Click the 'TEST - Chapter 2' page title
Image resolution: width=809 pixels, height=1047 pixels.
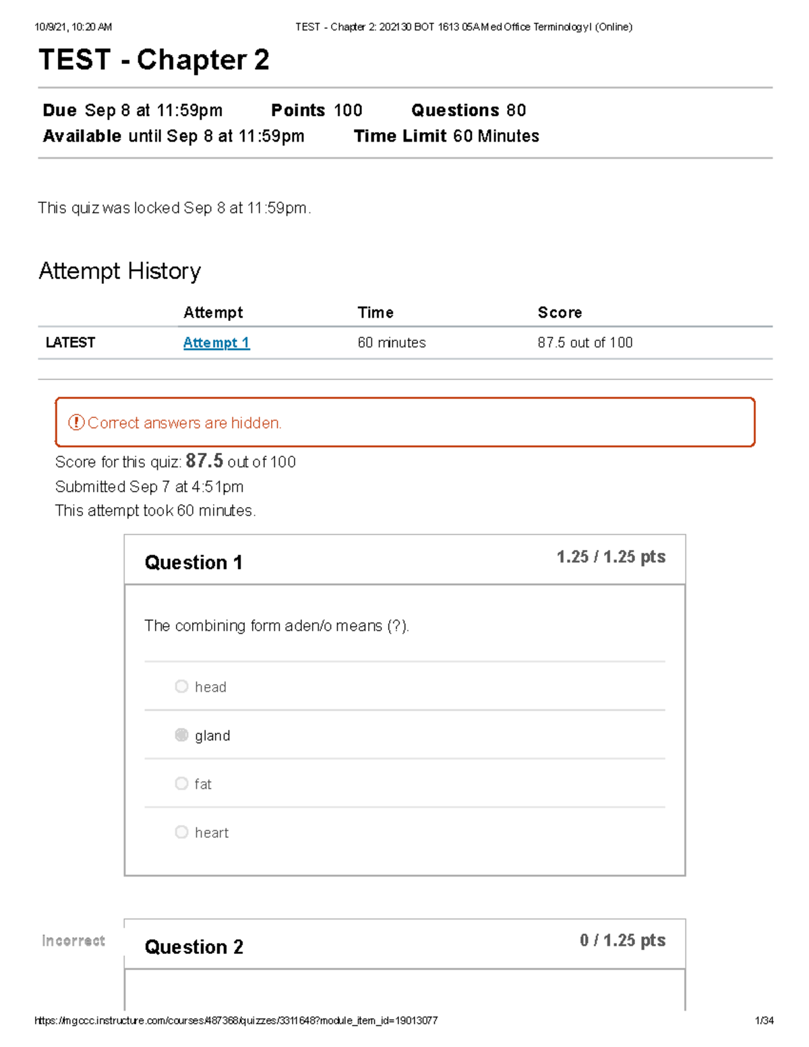pos(154,60)
